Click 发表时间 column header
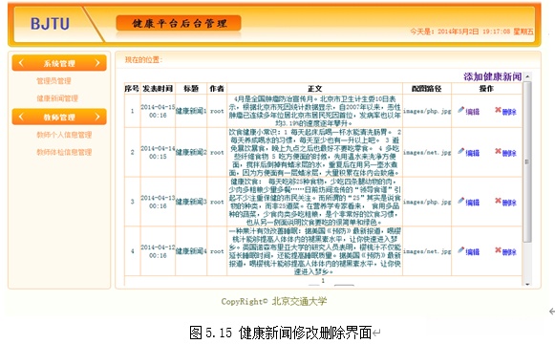The height and width of the screenshot is (344, 555). (x=158, y=89)
